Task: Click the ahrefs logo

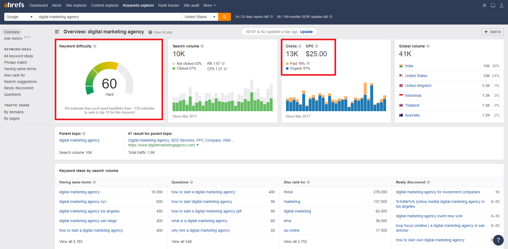Action: (x=14, y=5)
